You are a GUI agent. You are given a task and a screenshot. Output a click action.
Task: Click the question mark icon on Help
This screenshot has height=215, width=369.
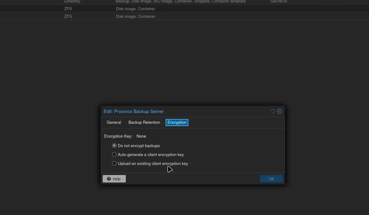(109, 179)
